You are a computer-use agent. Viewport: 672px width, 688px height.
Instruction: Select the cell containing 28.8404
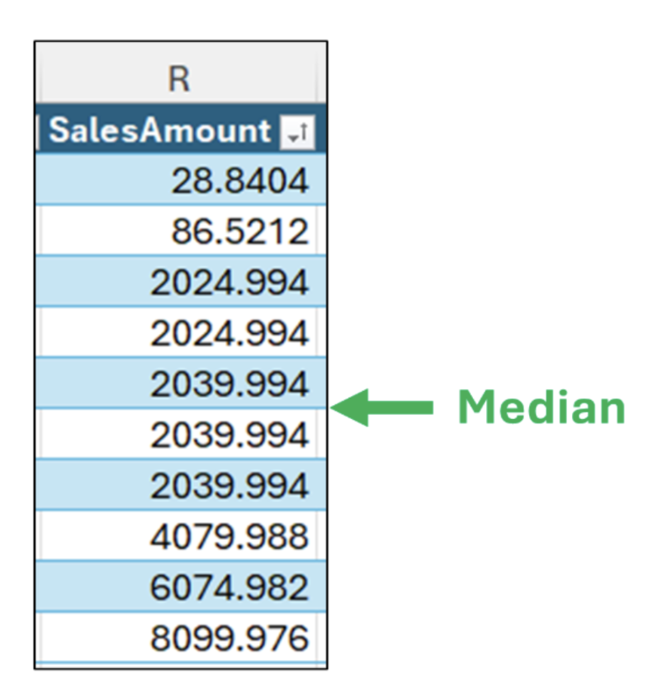239,181
